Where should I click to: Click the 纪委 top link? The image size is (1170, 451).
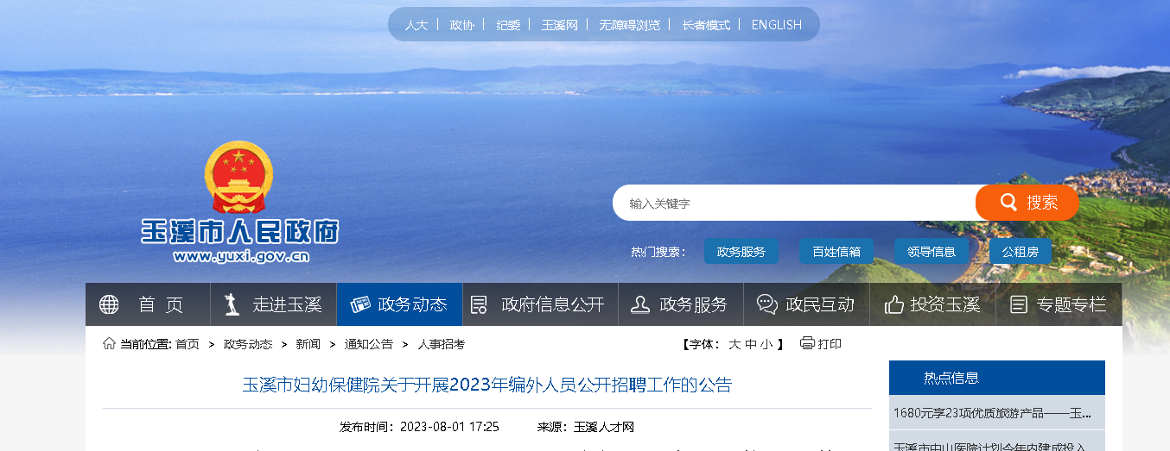508,25
